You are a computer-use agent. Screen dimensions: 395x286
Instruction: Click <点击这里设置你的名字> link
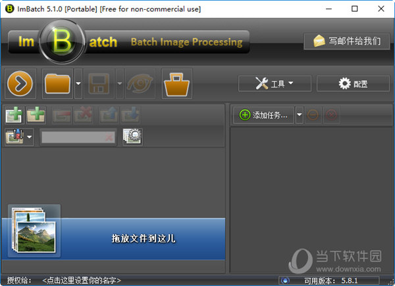coord(82,280)
